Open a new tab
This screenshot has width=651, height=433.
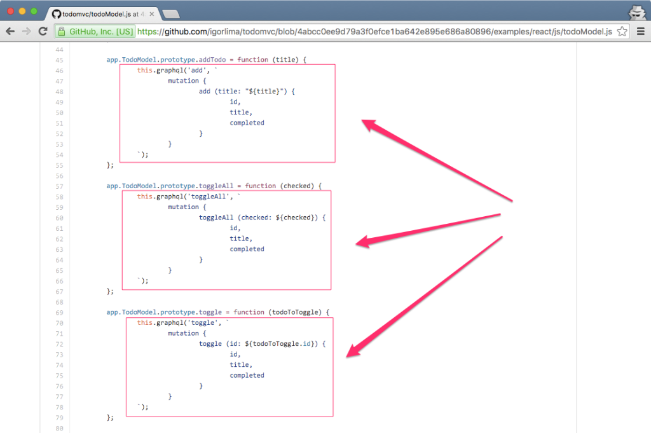click(171, 15)
